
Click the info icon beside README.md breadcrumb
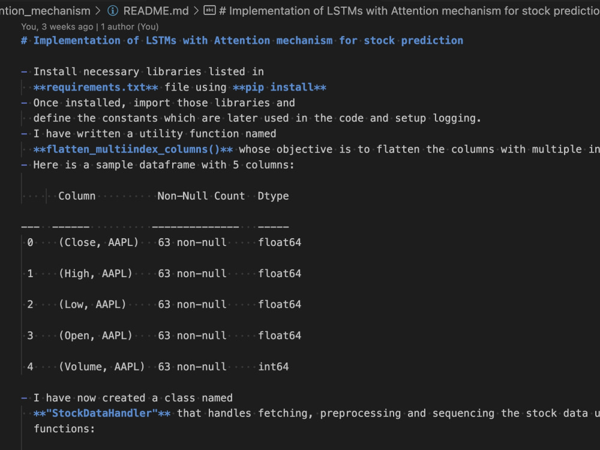113,11
